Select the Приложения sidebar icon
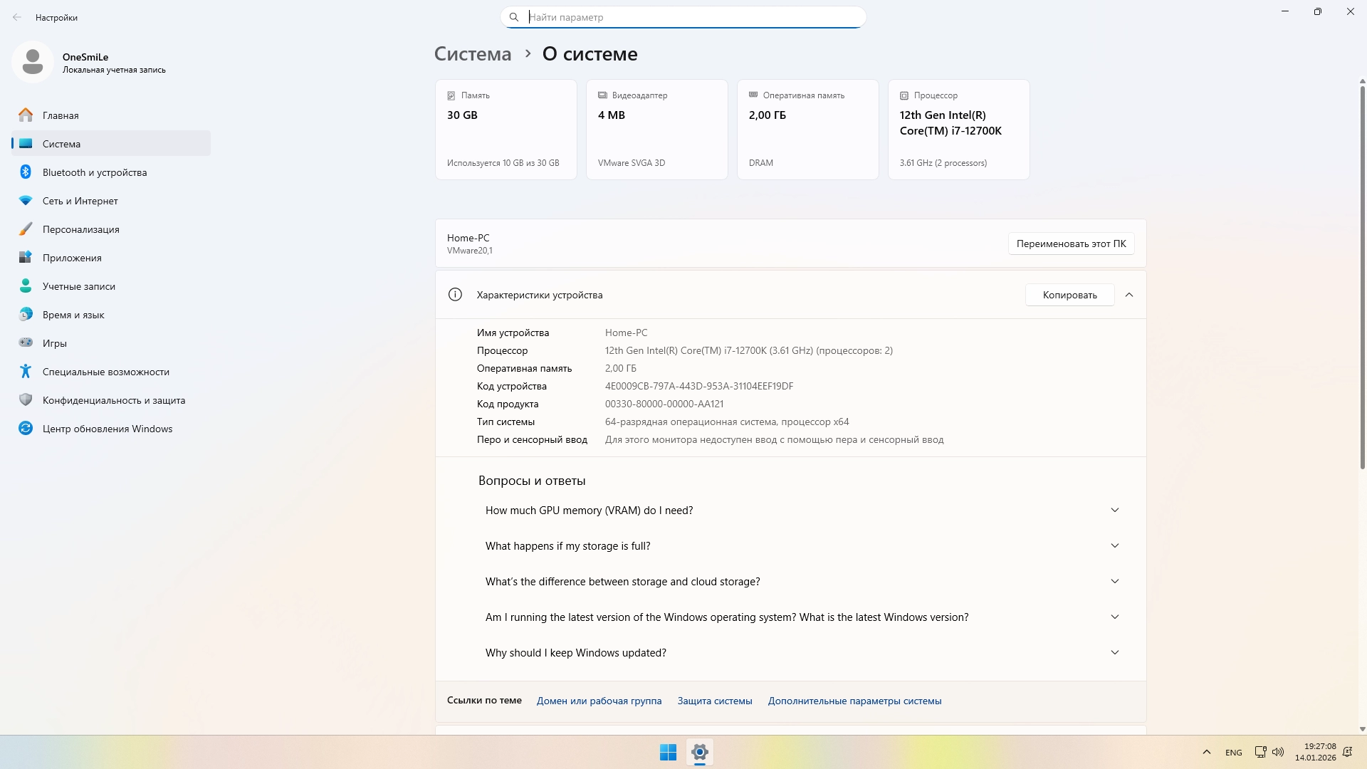Viewport: 1367px width, 769px height. 26,258
